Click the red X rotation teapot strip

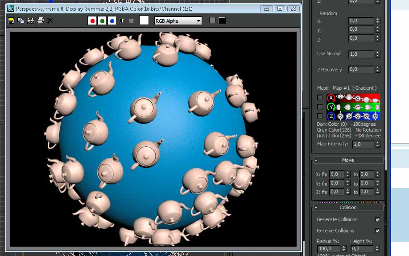(x=358, y=98)
